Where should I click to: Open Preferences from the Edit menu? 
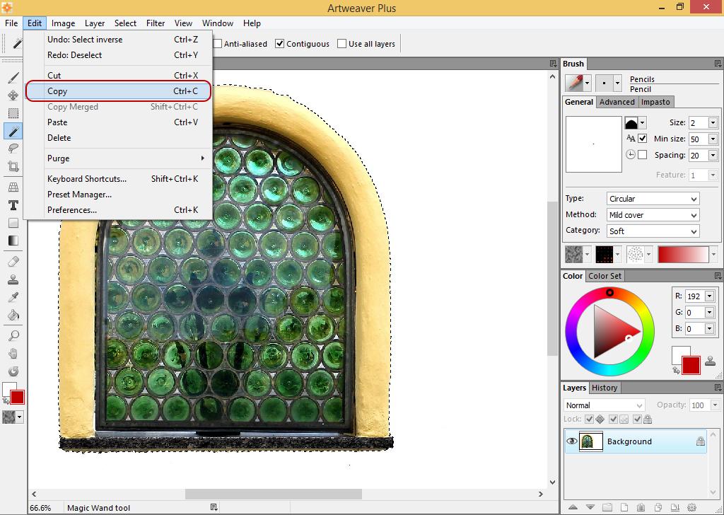[x=72, y=210]
